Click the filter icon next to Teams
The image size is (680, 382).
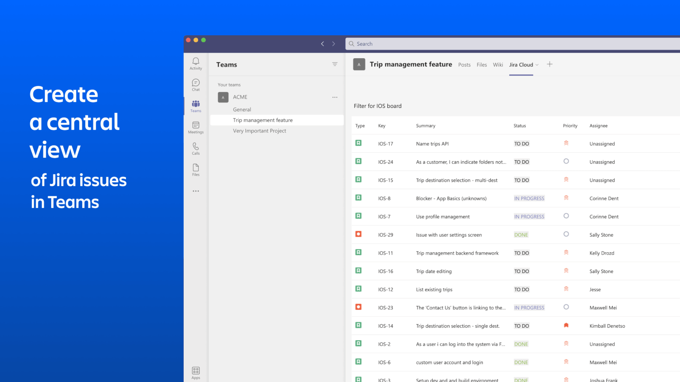click(x=335, y=64)
